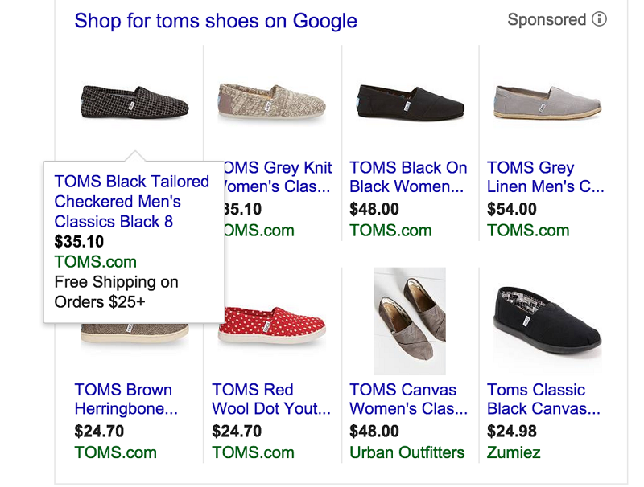Open the TOMS Black On Black Women link
This screenshot has height=487, width=644.
(408, 177)
